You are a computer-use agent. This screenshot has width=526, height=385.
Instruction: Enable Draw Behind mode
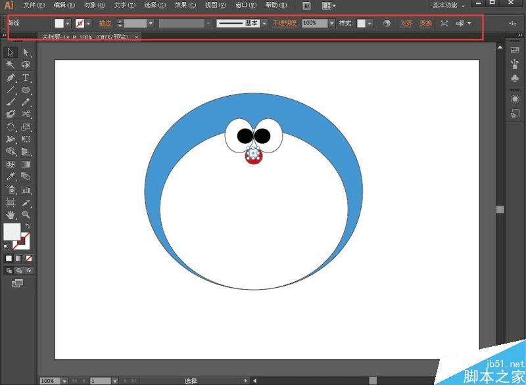click(19, 271)
